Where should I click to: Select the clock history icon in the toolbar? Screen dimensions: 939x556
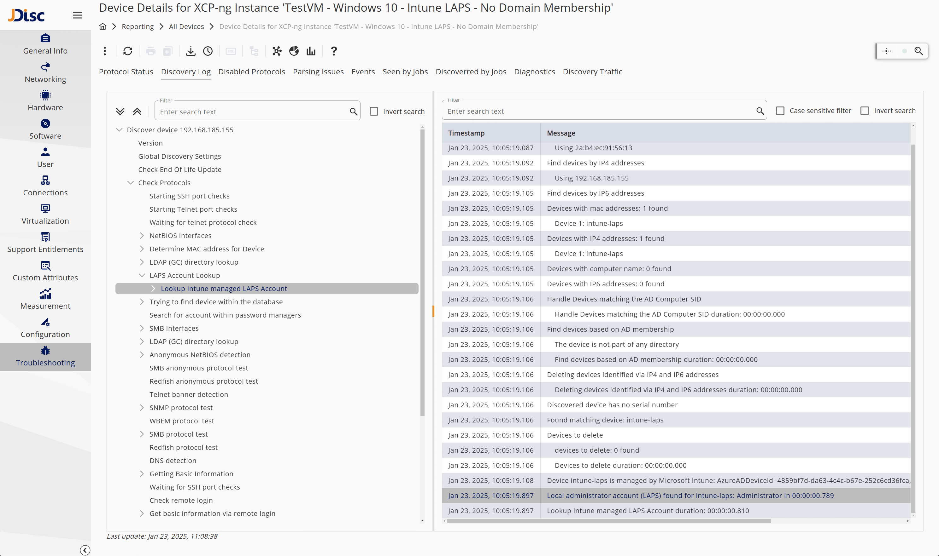208,51
